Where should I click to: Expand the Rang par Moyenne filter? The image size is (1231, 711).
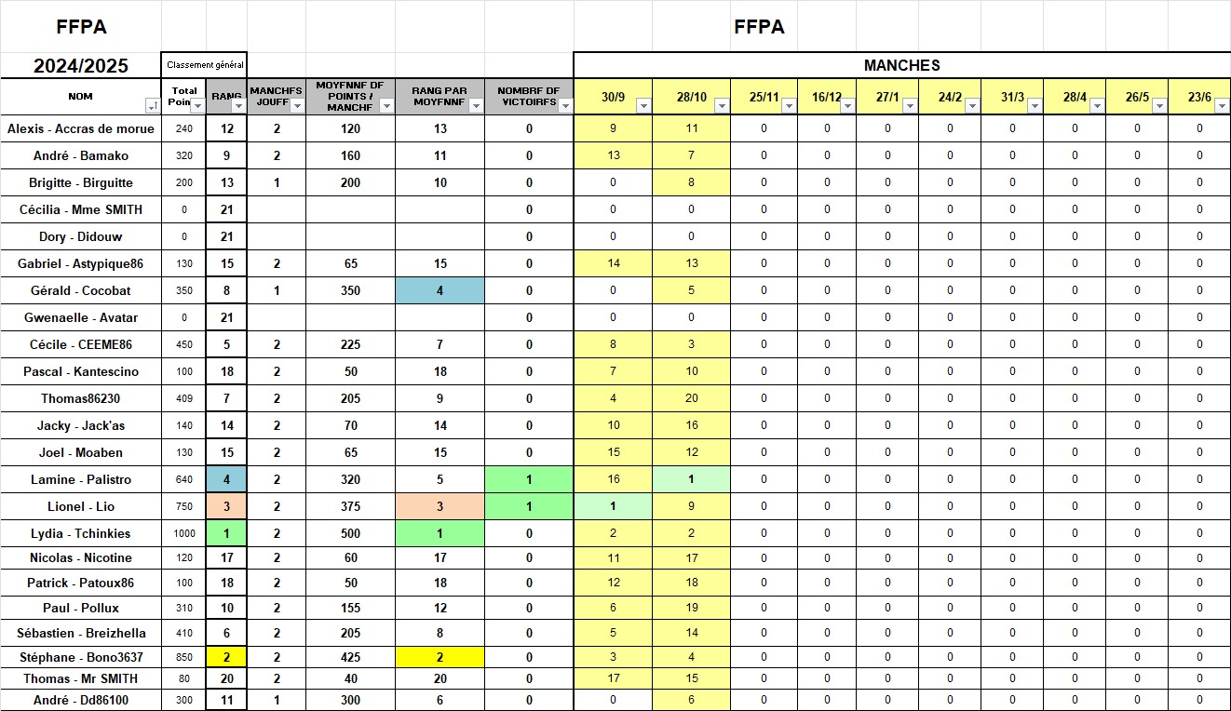coord(476,106)
